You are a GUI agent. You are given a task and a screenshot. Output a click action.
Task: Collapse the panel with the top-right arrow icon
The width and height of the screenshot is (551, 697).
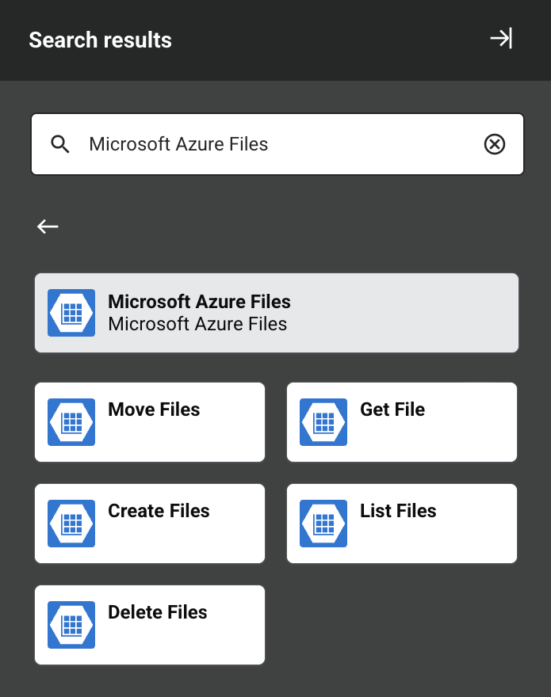click(x=500, y=37)
